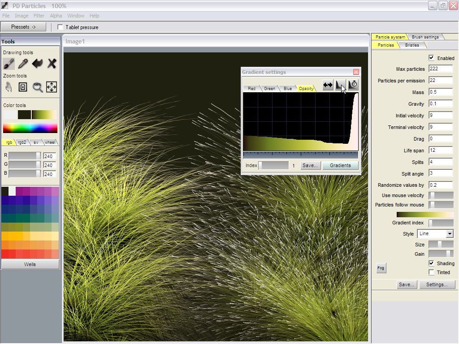Select the paintbrush drawing tool
This screenshot has height=344, width=459.
click(9, 64)
